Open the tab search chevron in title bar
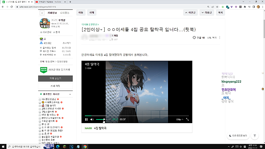 pyautogui.click(x=243, y=2)
